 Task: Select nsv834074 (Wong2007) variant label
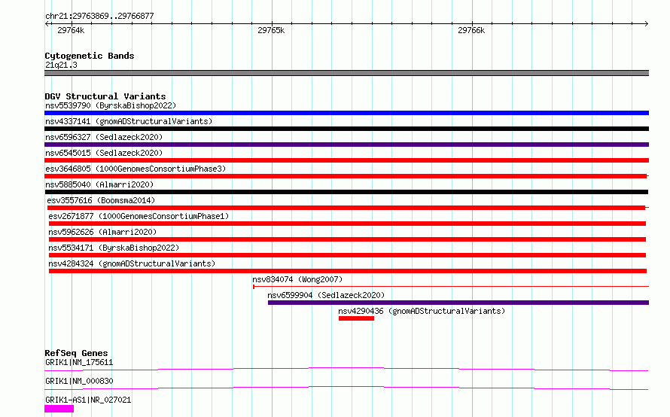(297, 279)
